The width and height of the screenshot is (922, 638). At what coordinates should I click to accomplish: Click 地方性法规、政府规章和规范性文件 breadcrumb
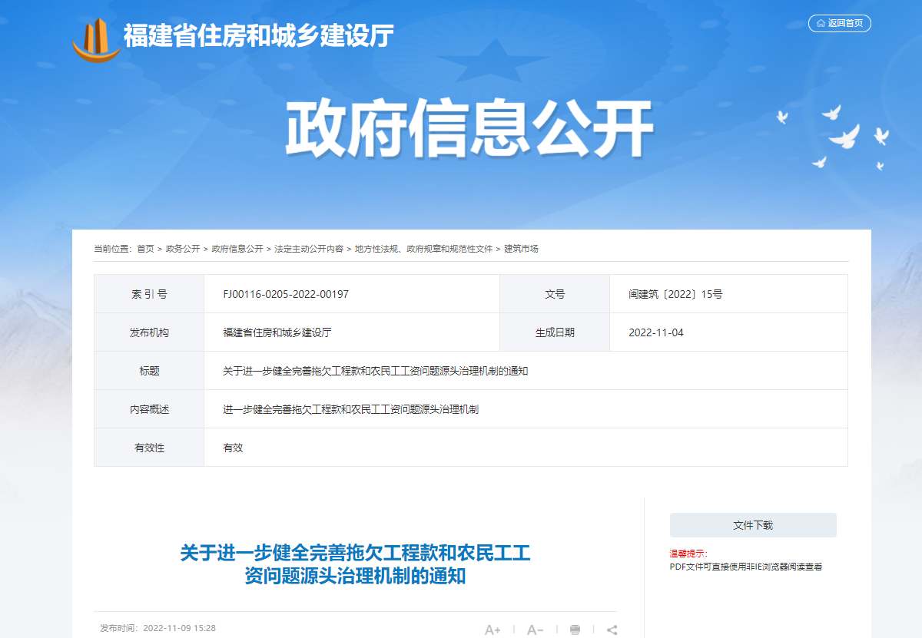pos(424,249)
